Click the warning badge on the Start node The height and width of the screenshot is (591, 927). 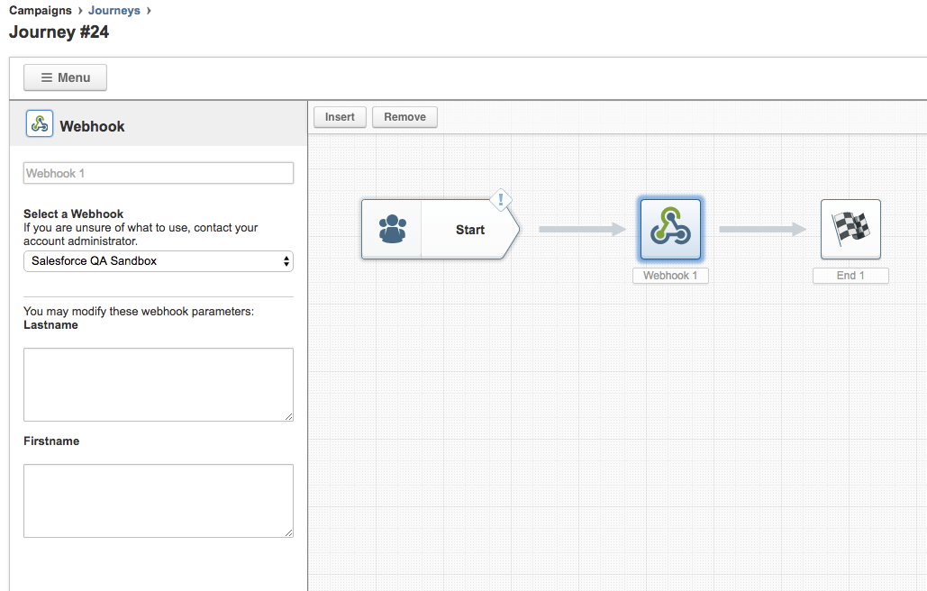point(502,200)
